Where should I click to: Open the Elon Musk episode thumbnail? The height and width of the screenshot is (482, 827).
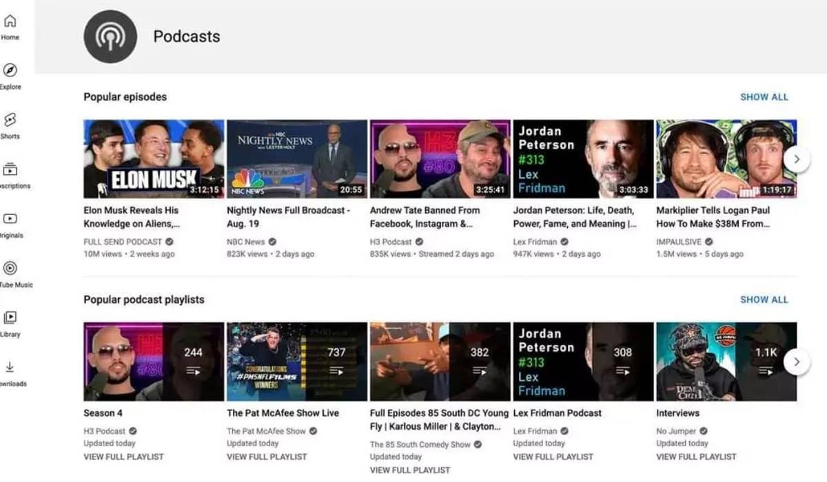tap(153, 158)
